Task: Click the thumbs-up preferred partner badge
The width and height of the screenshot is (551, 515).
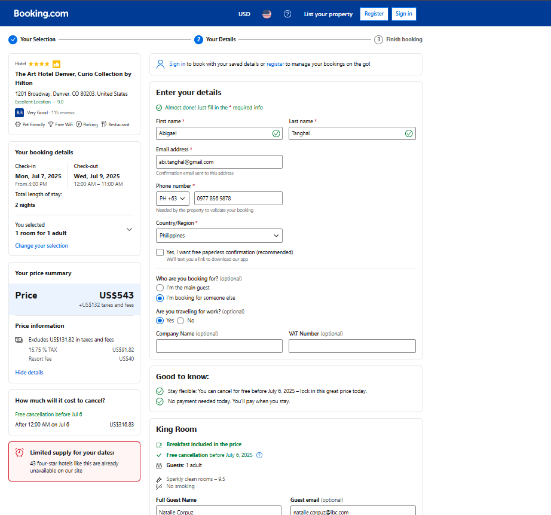Action: [x=56, y=64]
